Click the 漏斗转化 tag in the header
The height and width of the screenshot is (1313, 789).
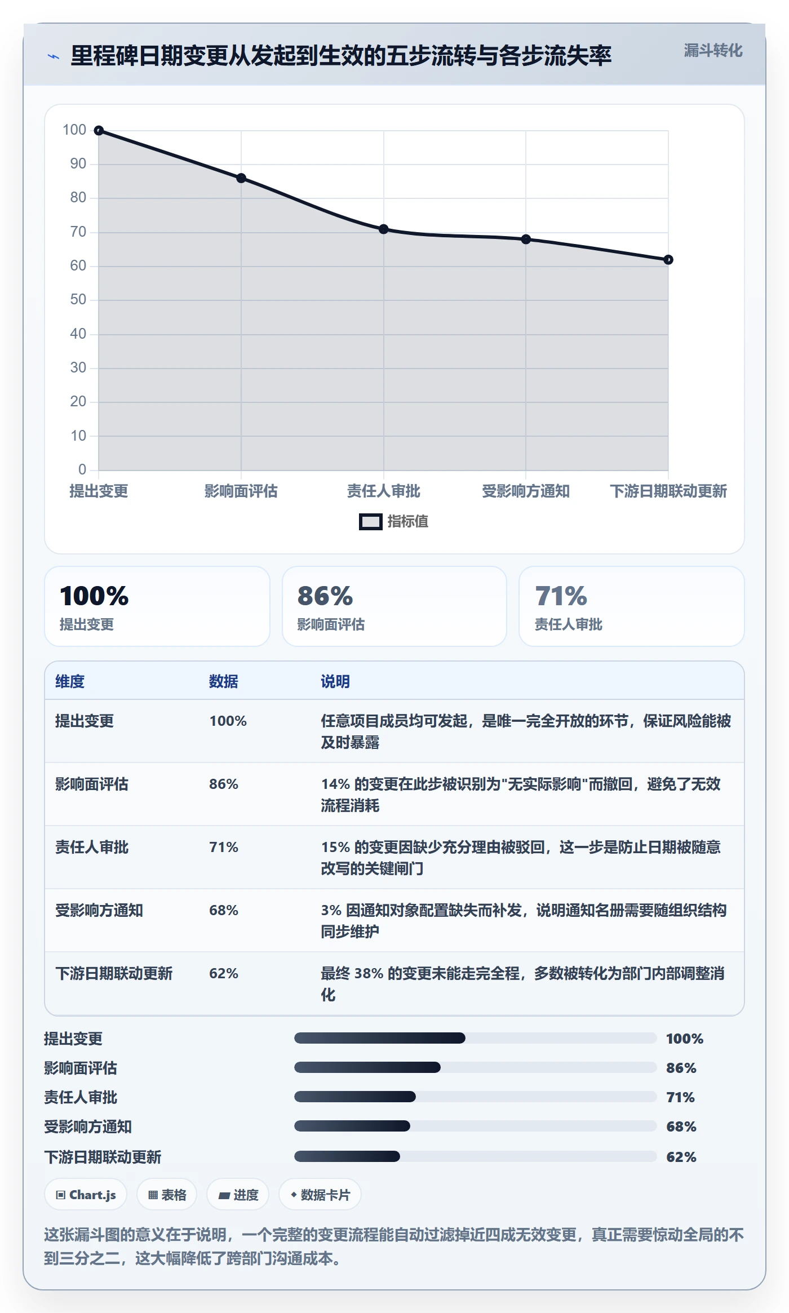coord(713,51)
